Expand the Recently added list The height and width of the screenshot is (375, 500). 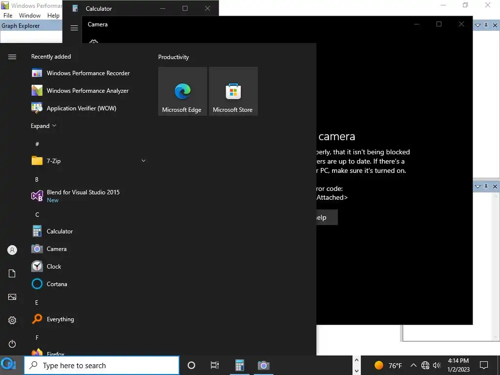point(43,125)
